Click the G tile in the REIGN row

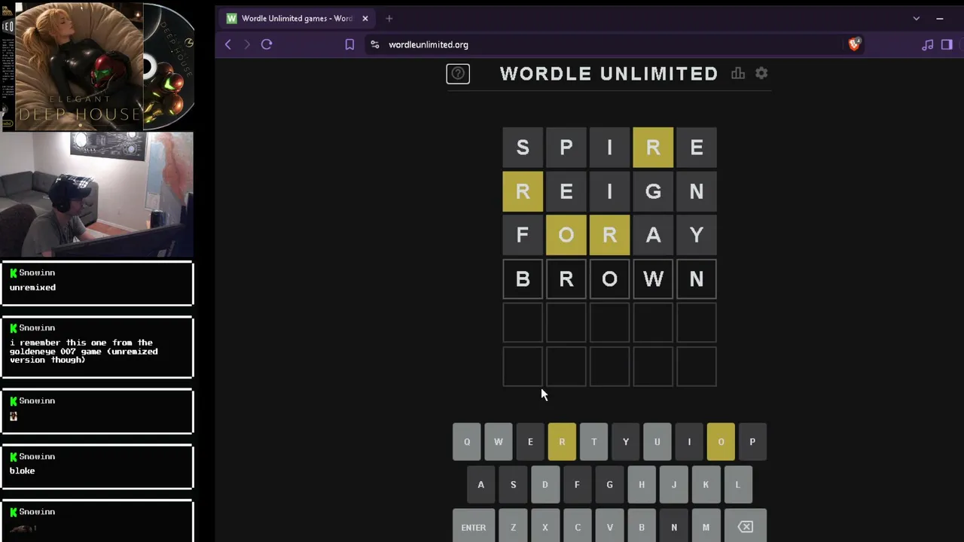(653, 191)
